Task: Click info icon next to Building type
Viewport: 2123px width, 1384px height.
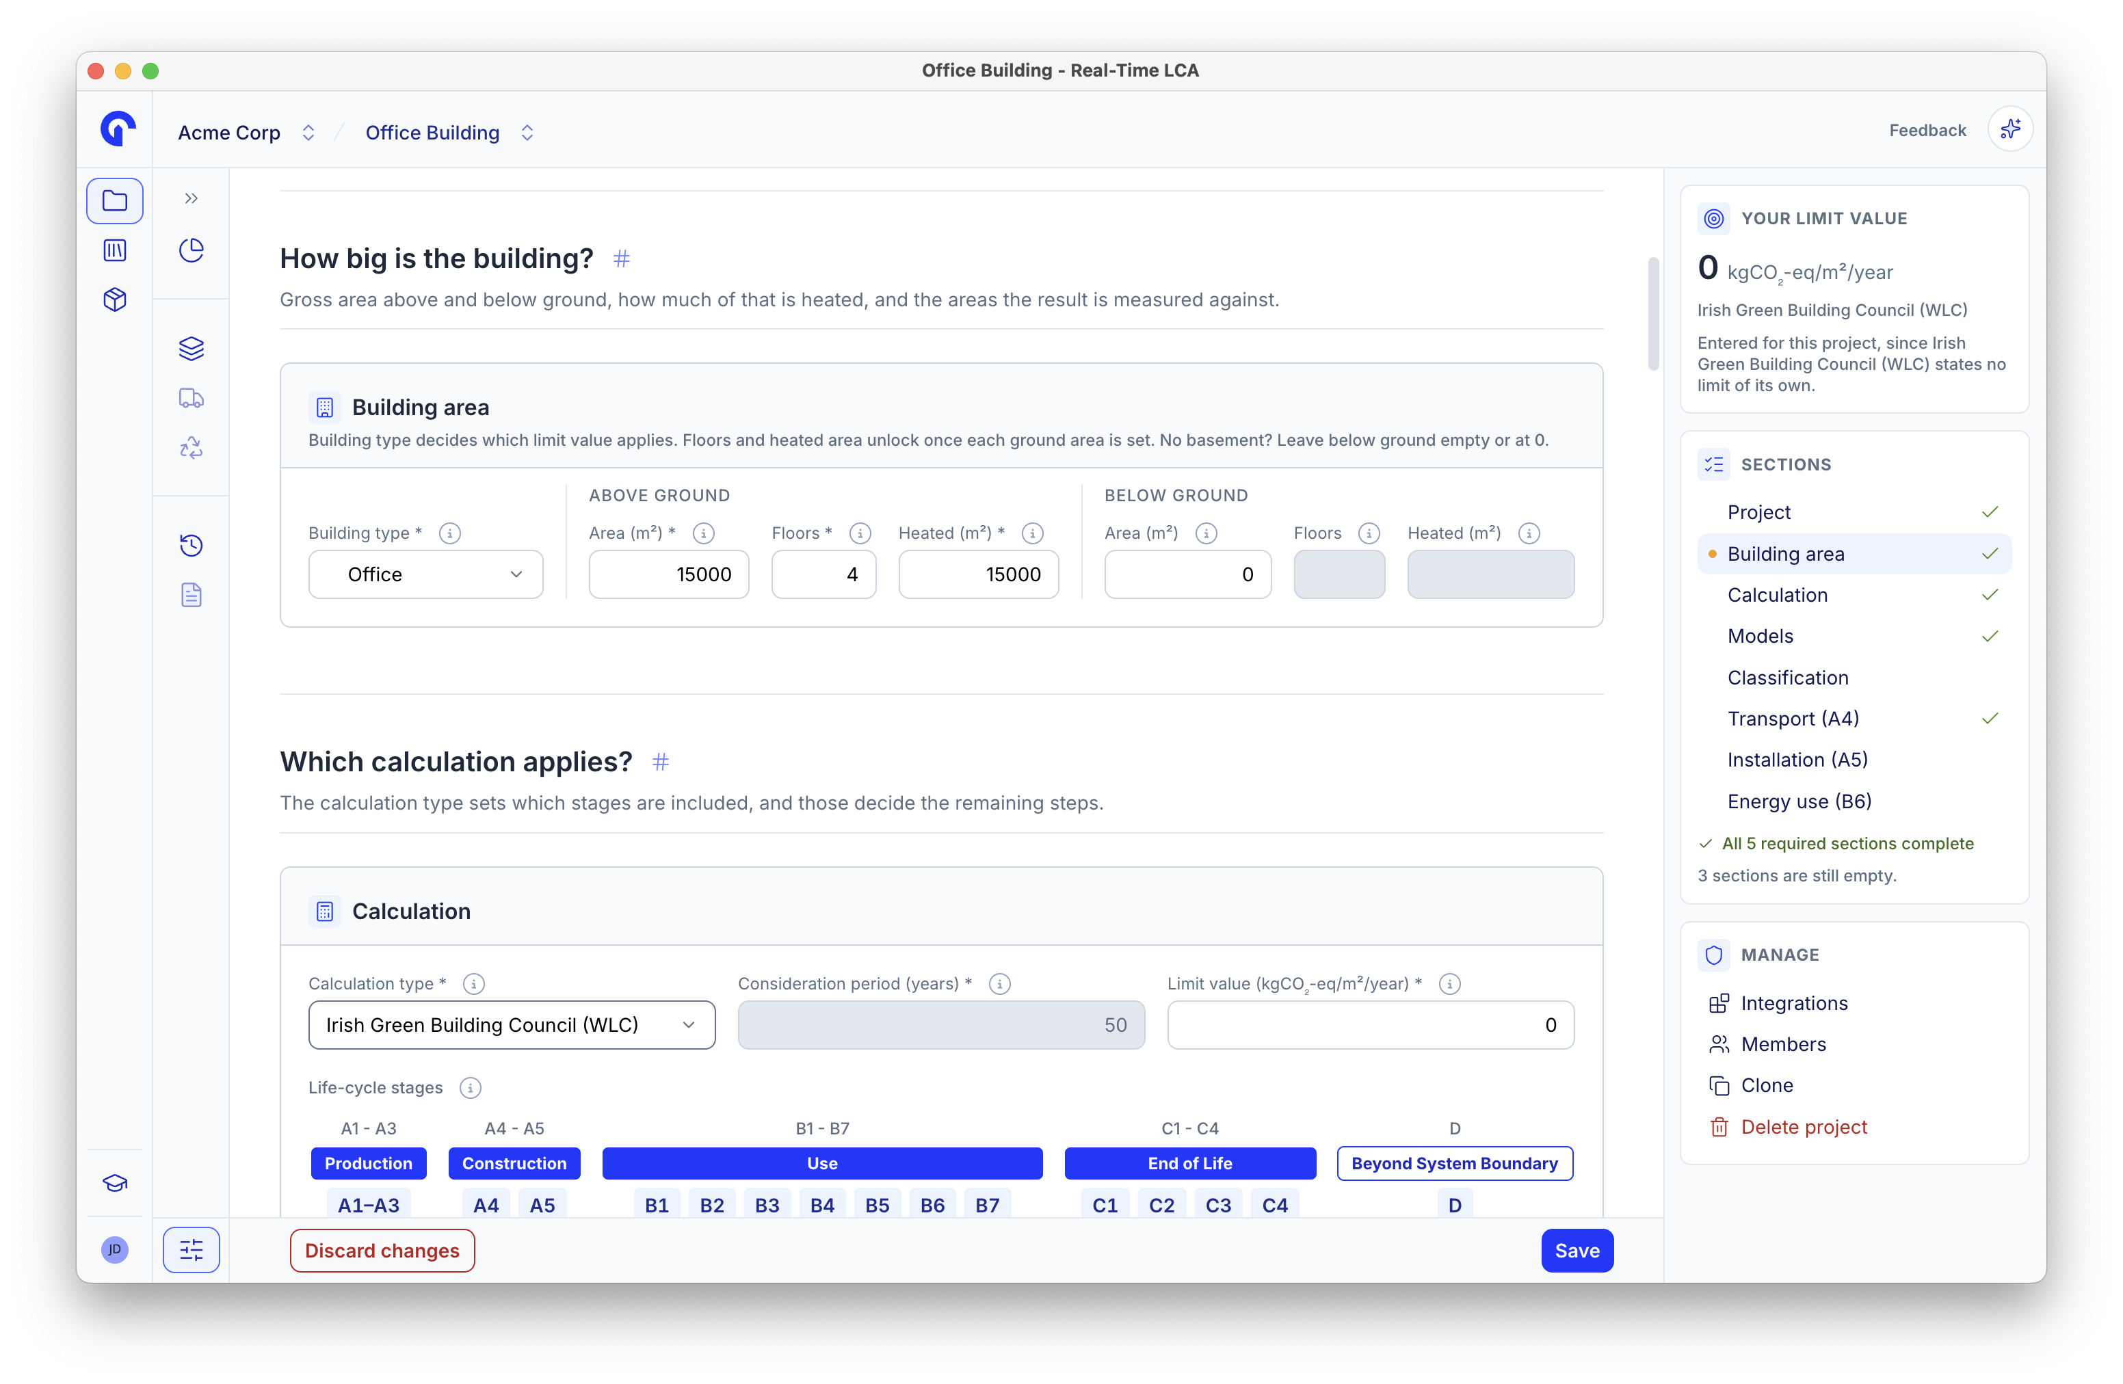Action: tap(449, 533)
